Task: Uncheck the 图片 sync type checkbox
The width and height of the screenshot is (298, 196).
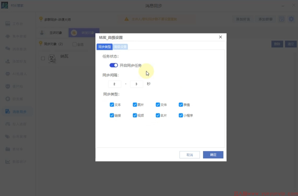Action: [135, 104]
